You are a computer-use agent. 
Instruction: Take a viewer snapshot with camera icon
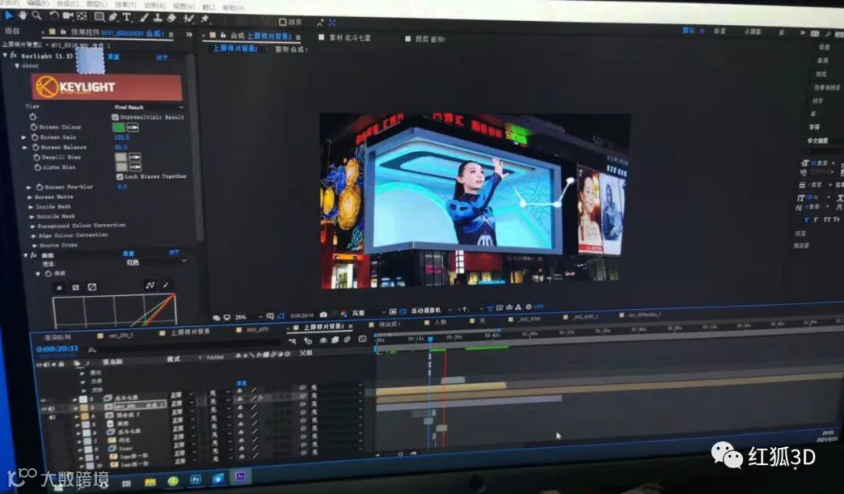(323, 315)
